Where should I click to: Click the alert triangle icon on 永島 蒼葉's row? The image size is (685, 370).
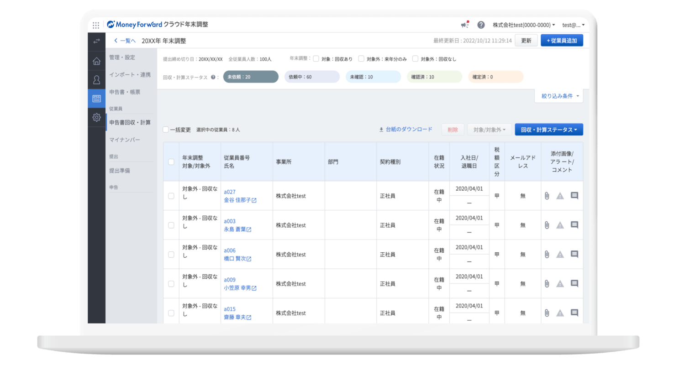[x=560, y=225]
